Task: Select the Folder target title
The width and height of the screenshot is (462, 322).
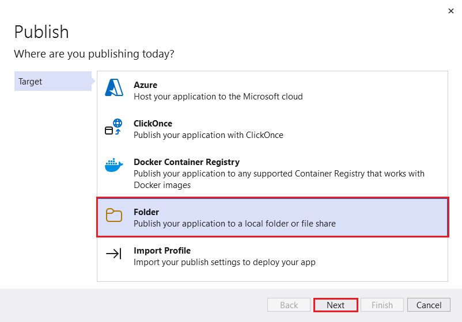Action: pos(146,212)
